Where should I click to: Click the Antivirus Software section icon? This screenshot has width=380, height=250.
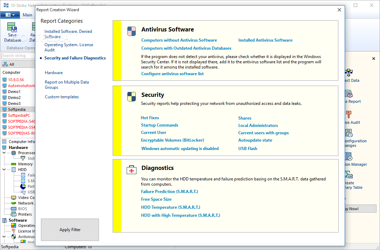132,31
